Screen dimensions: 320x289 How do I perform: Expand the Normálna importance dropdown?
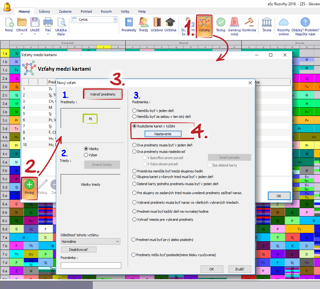pyautogui.click(x=117, y=241)
